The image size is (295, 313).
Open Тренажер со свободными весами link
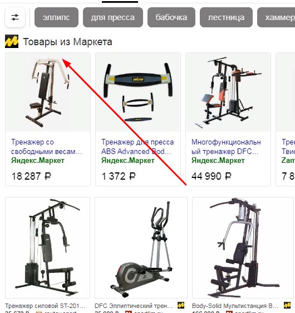click(x=47, y=147)
